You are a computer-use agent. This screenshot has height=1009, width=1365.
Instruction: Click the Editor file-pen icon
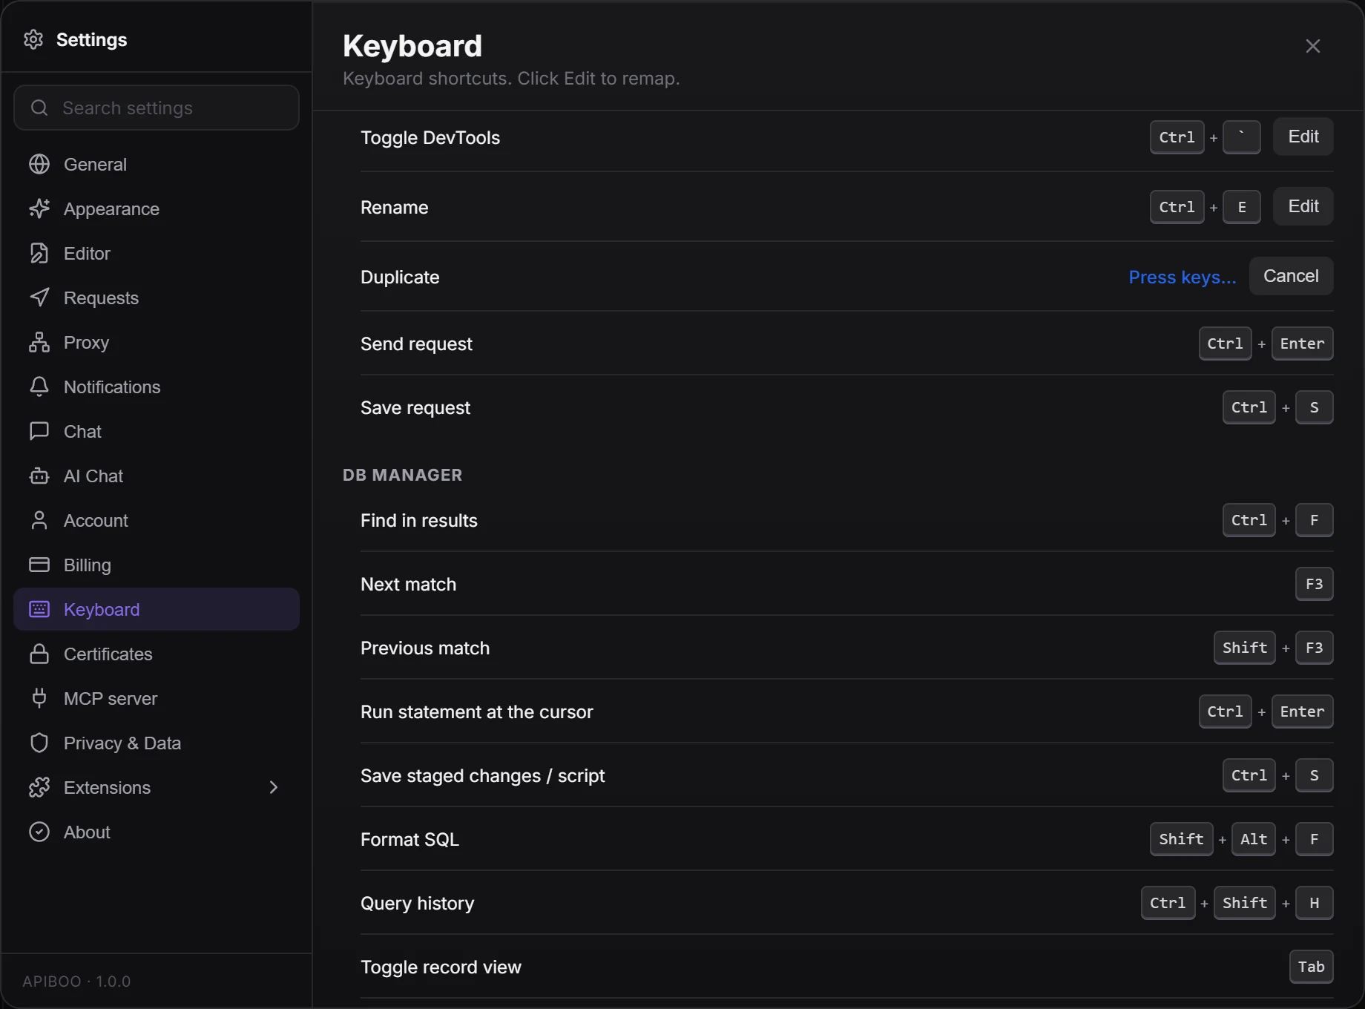pyautogui.click(x=39, y=253)
